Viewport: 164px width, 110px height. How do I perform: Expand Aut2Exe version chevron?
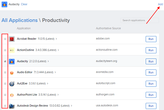[48, 84]
